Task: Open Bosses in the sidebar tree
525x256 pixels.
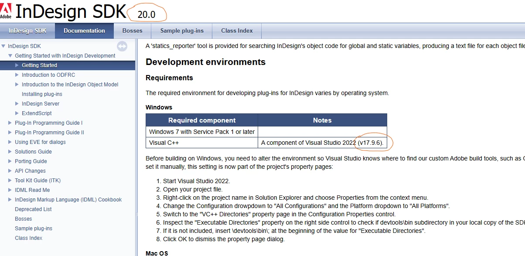Action: 23,219
